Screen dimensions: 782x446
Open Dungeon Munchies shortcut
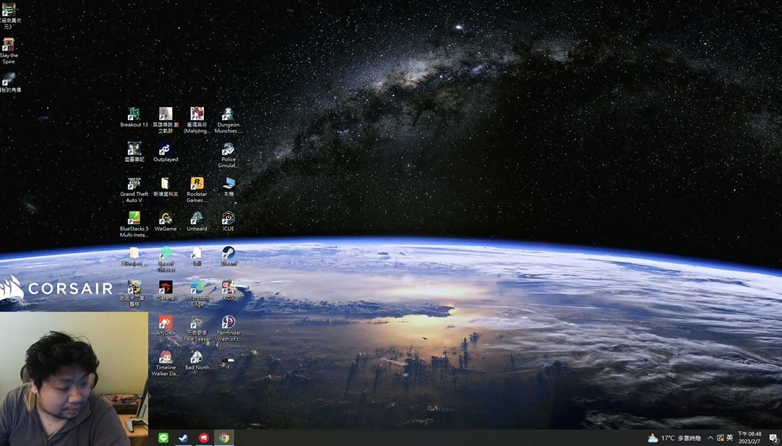click(x=227, y=120)
